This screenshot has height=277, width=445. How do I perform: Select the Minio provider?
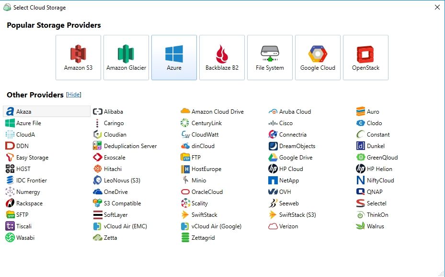[194, 180]
